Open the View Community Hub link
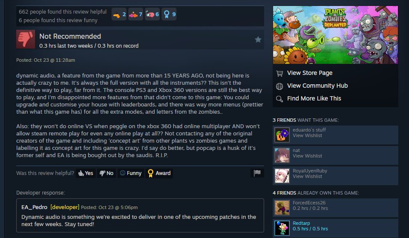The height and width of the screenshot is (238, 409). [x=317, y=86]
